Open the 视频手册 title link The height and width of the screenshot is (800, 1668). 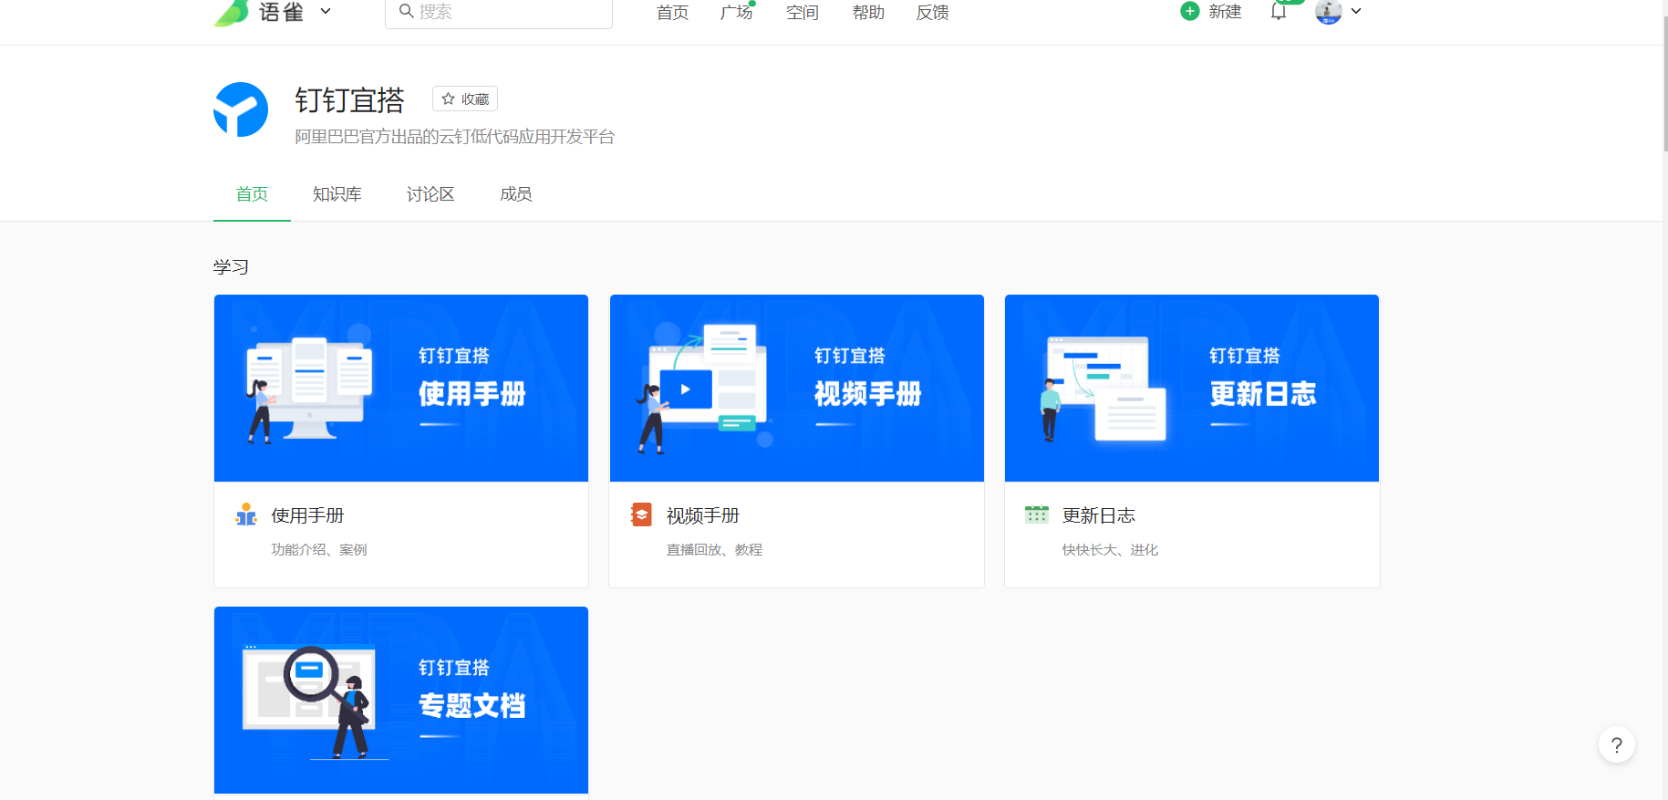click(x=703, y=515)
